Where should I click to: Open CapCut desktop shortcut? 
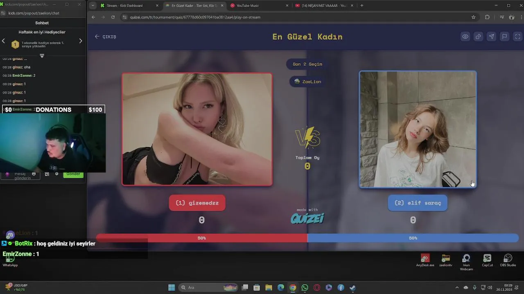(x=487, y=261)
